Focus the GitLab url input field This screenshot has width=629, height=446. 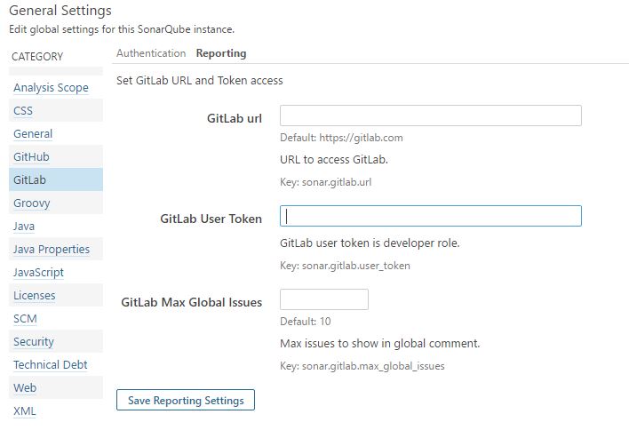point(430,115)
